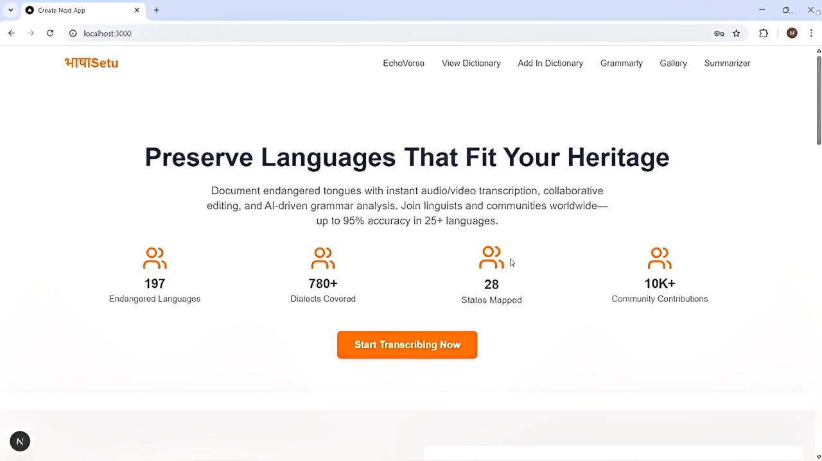The width and height of the screenshot is (822, 461).
Task: Go back using browser back arrow
Action: click(x=12, y=33)
